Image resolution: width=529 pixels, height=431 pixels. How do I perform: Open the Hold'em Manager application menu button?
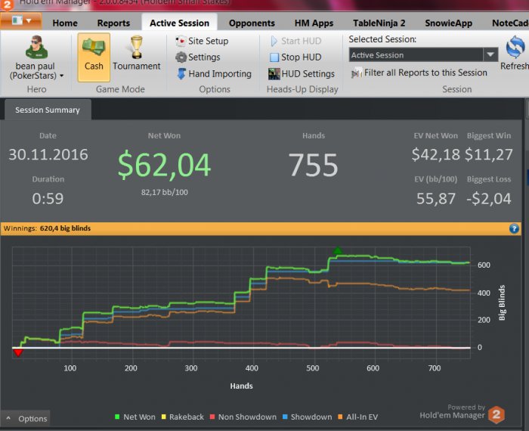click(x=21, y=21)
